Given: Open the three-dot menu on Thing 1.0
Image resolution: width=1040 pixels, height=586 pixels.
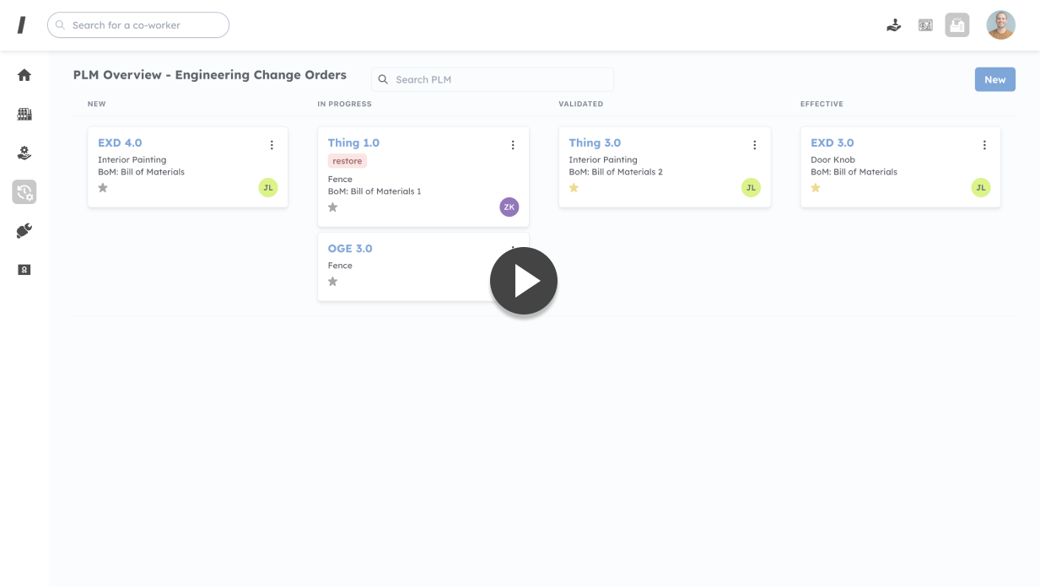Looking at the screenshot, I should click(513, 145).
